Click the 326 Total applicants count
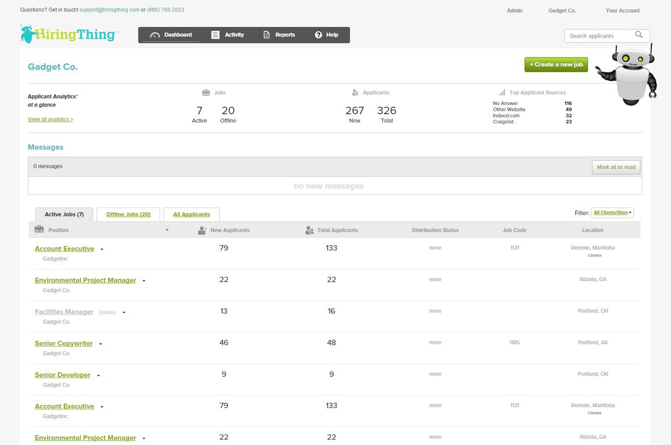 coord(387,110)
